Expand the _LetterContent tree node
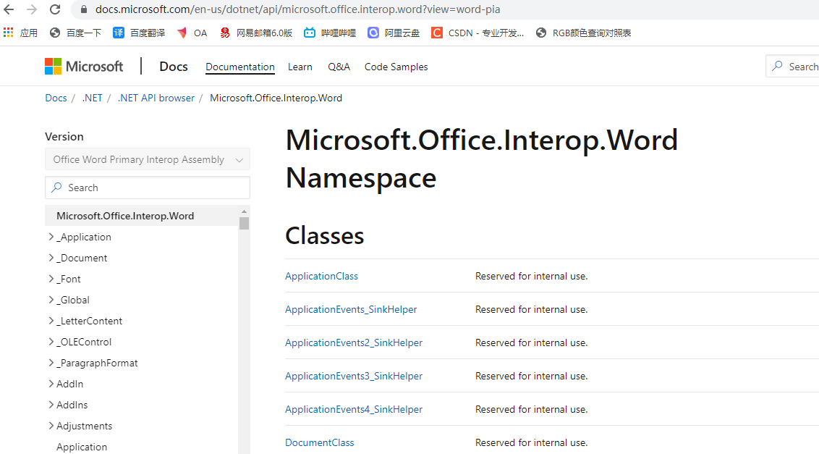 click(51, 321)
